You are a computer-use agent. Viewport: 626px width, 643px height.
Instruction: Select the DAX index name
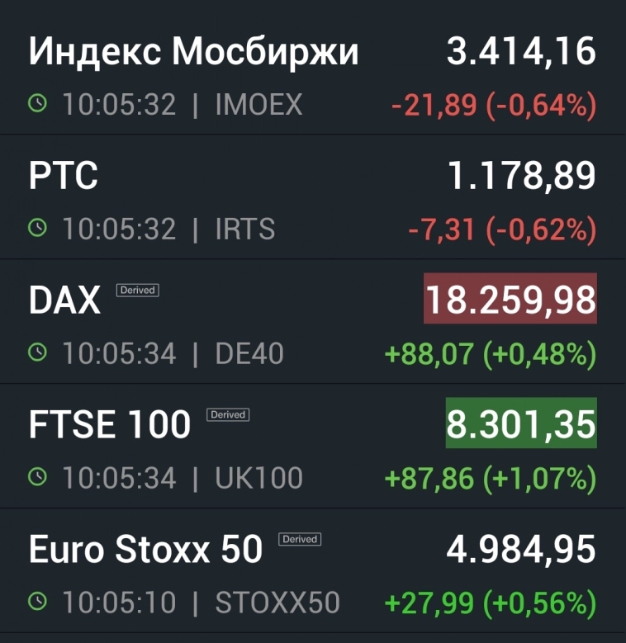[64, 302]
